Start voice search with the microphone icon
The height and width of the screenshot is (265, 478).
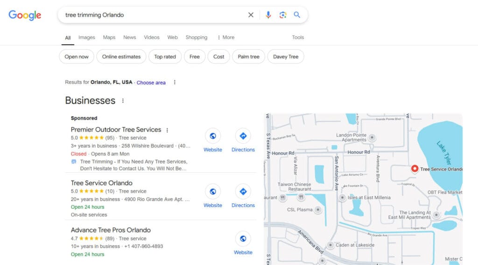coord(268,15)
